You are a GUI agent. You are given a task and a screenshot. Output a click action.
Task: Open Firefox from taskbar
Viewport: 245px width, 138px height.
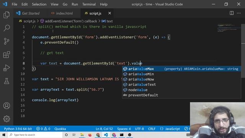coord(90,135)
